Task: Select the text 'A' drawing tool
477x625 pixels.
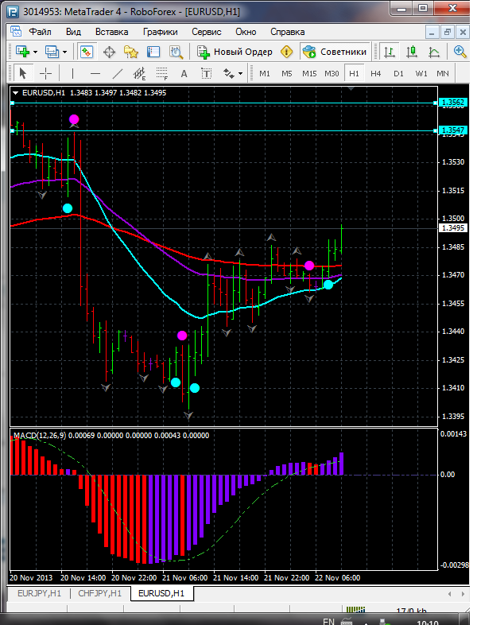Action: tap(184, 74)
